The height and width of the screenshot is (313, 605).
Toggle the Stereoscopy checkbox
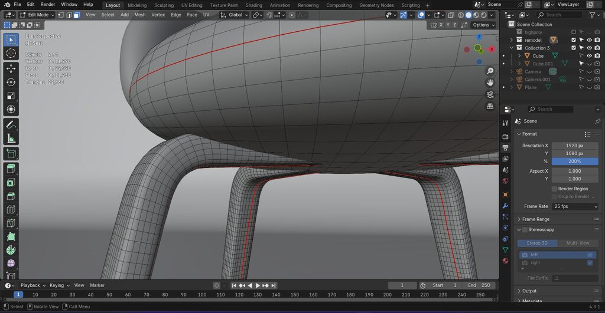tap(524, 229)
